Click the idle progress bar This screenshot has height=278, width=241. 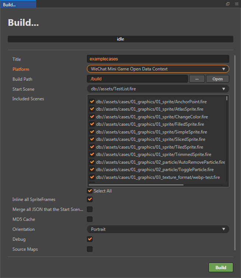tap(120, 39)
